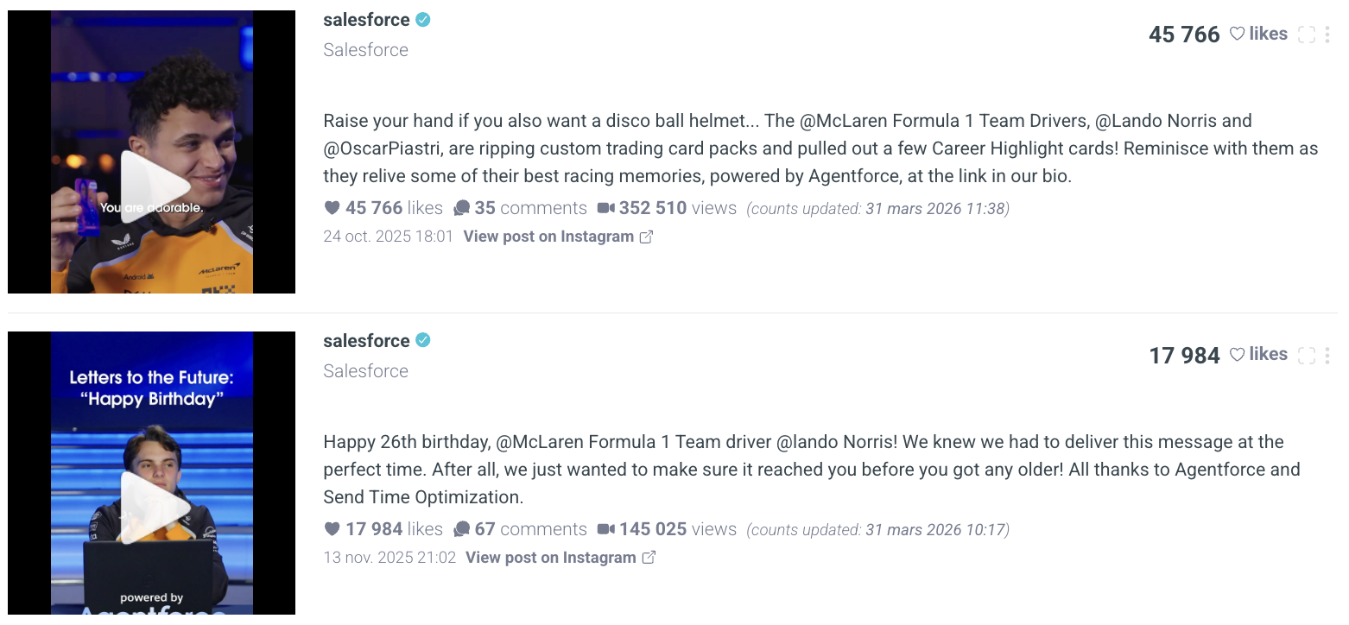Click the video camera icon beside 145 025 views
Image resolution: width=1349 pixels, height=625 pixels.
605,529
